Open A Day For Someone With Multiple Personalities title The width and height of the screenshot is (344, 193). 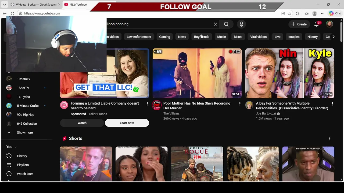pyautogui.click(x=292, y=106)
